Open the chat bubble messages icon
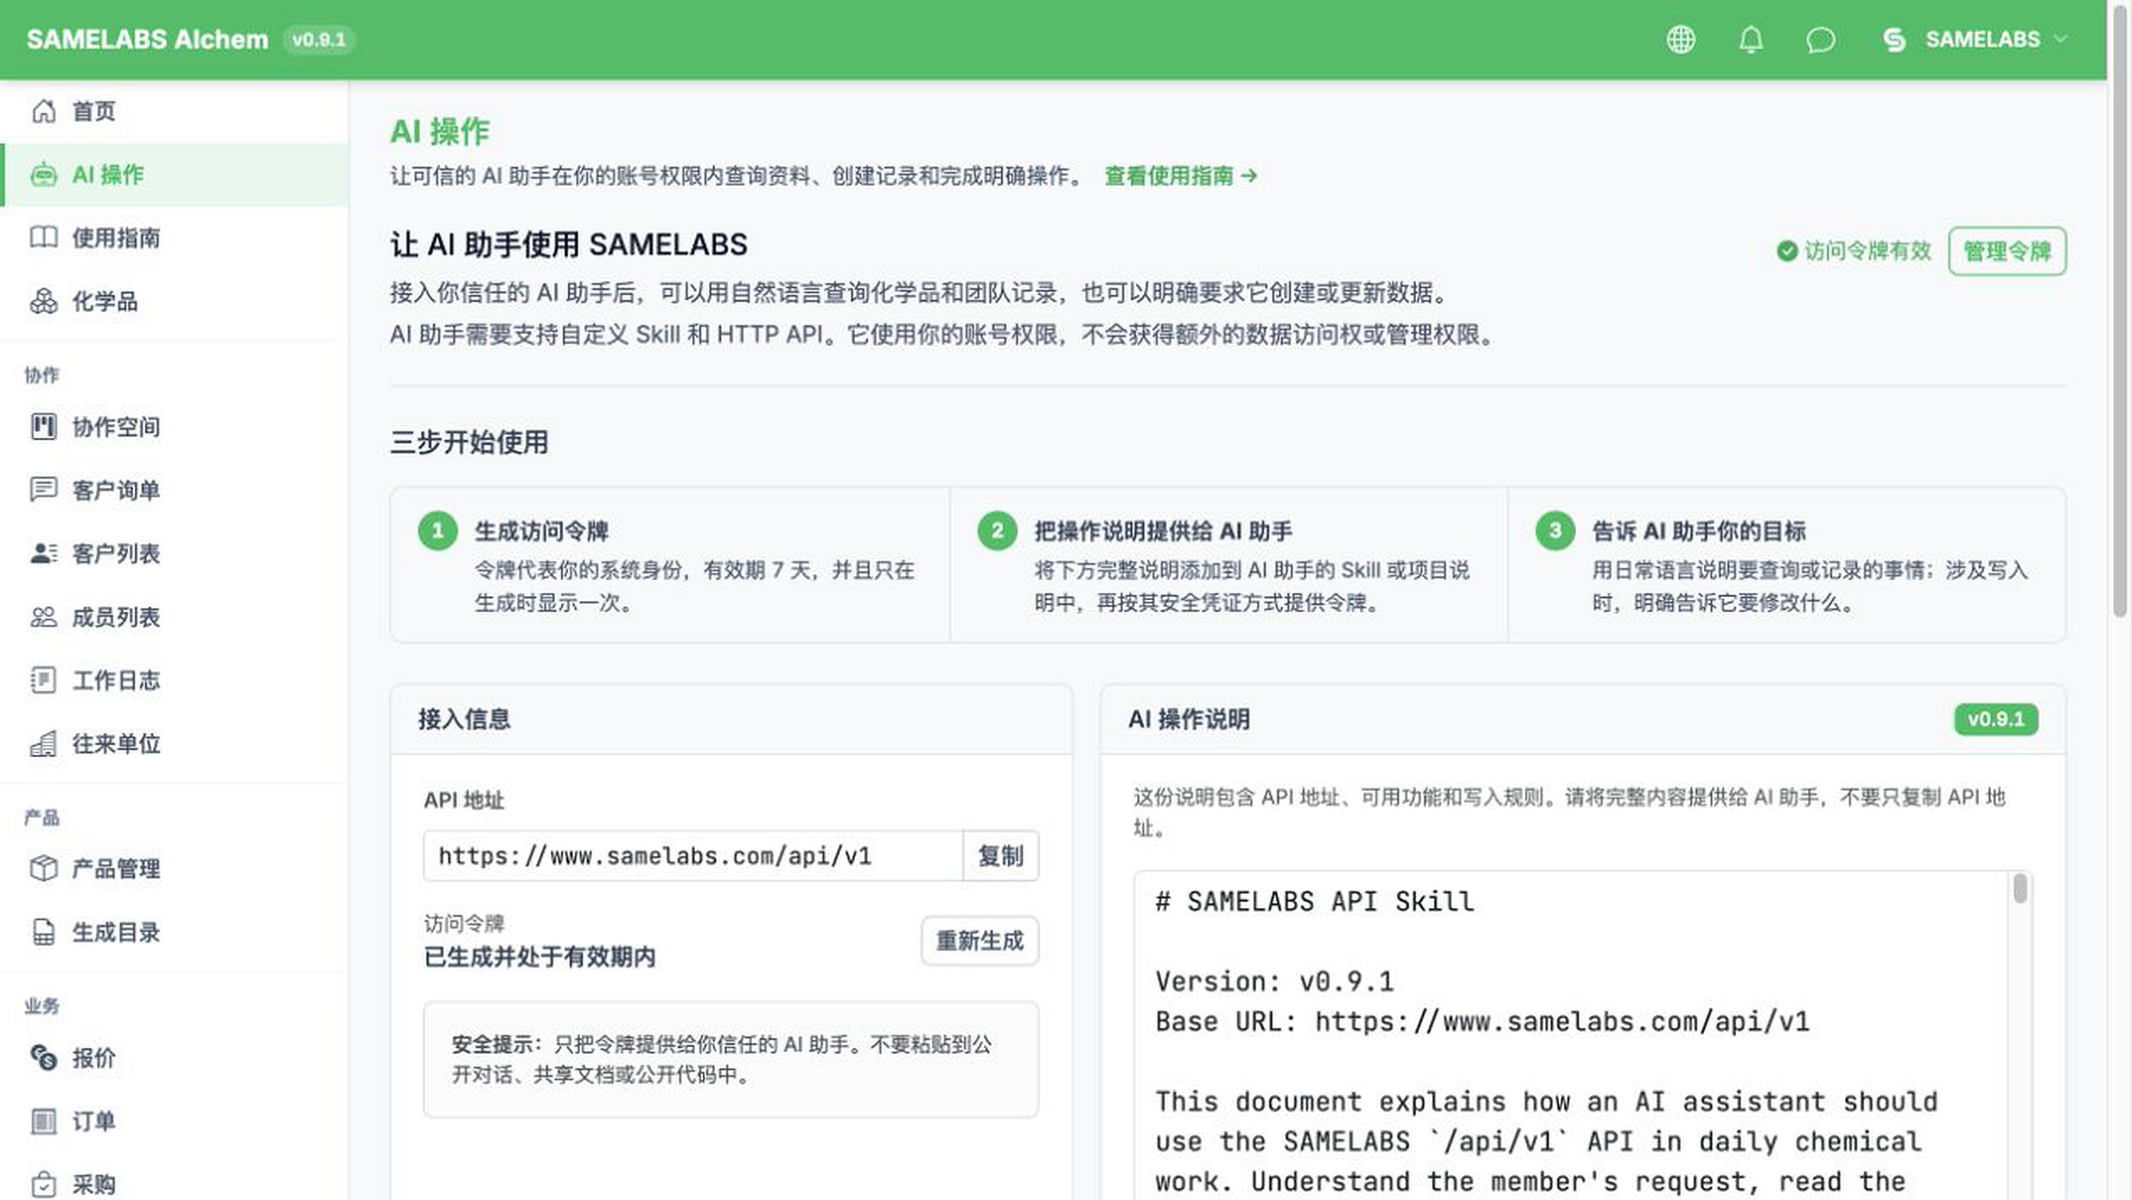Viewport: 2132px width, 1200px height. [x=1820, y=40]
